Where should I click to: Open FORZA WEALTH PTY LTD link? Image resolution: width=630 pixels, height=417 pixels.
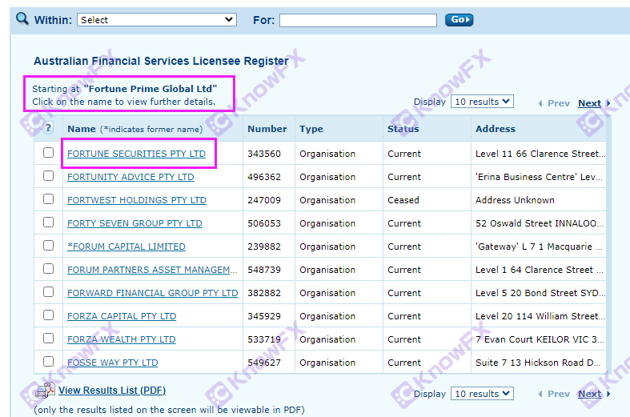122,339
